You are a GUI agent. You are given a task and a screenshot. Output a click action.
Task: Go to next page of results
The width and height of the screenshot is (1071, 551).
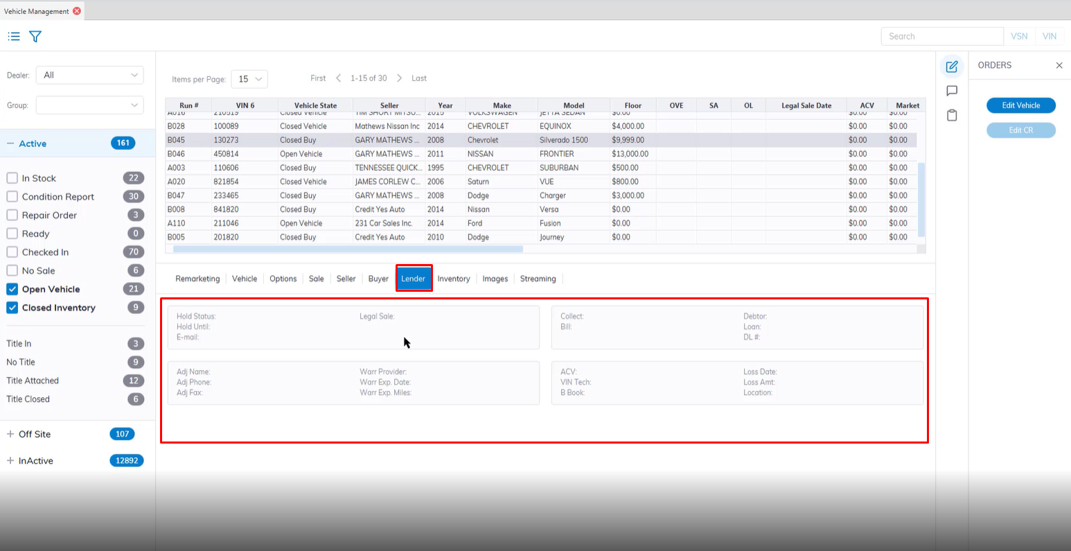pyautogui.click(x=400, y=78)
